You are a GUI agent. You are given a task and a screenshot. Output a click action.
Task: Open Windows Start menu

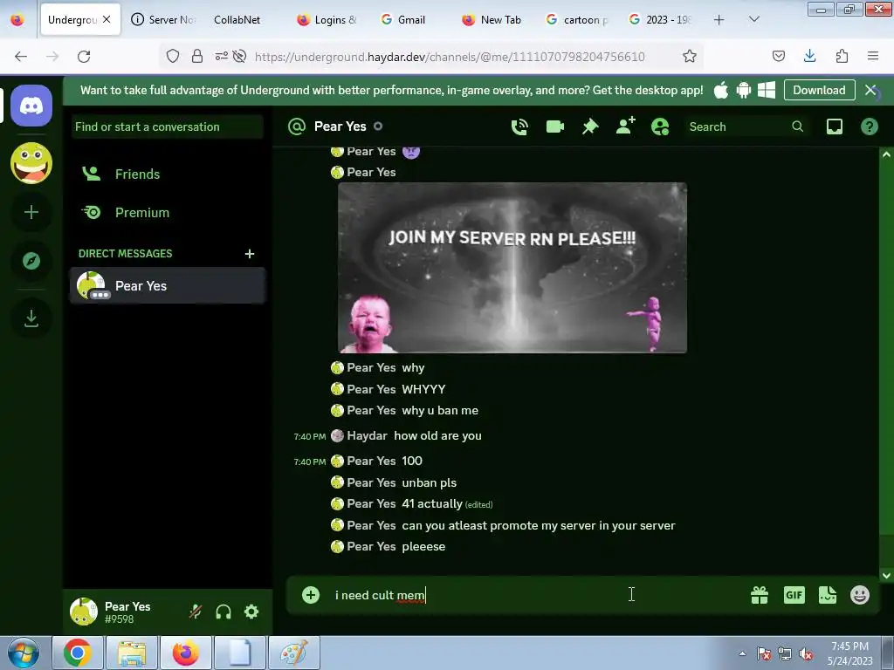(x=23, y=653)
